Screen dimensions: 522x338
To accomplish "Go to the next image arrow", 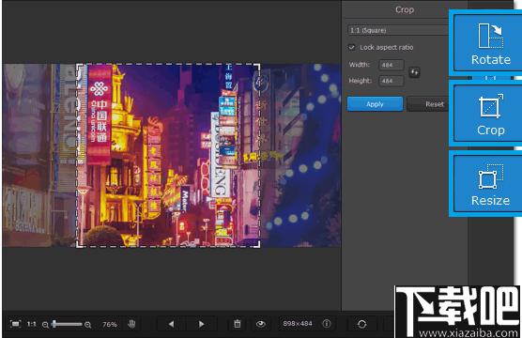I will click(201, 324).
